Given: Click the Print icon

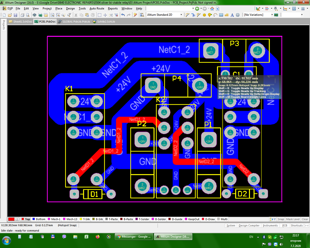Looking at the screenshot, I should [22, 15].
